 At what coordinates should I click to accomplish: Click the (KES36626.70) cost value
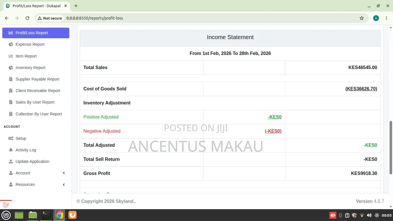[361, 89]
